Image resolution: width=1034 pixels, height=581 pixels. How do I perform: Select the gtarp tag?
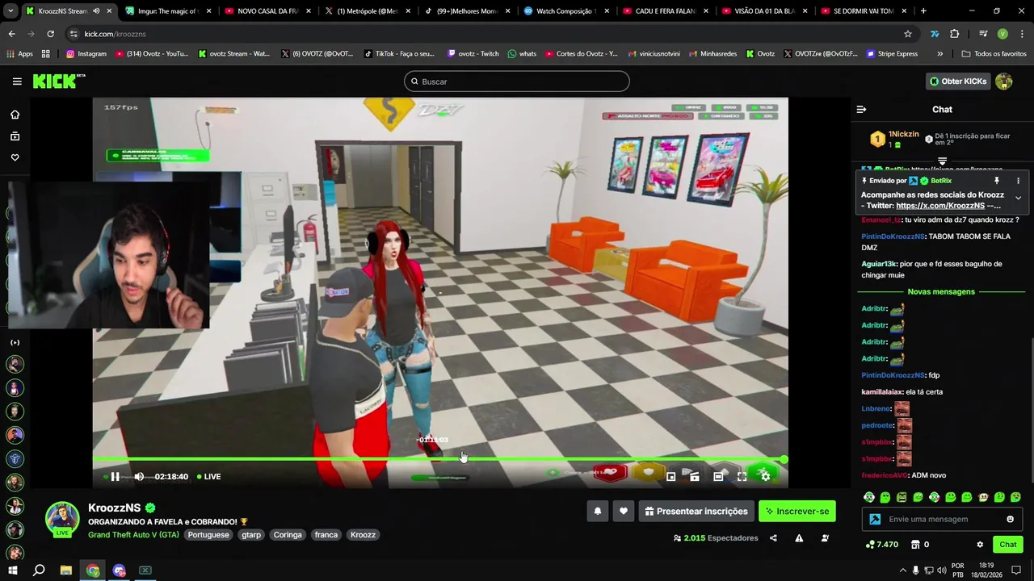tap(251, 535)
